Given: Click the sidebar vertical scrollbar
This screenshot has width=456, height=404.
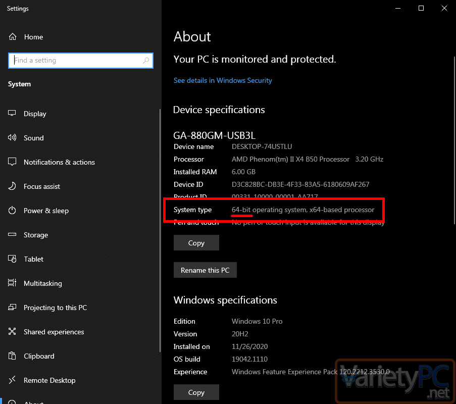Looking at the screenshot, I should (x=160, y=230).
